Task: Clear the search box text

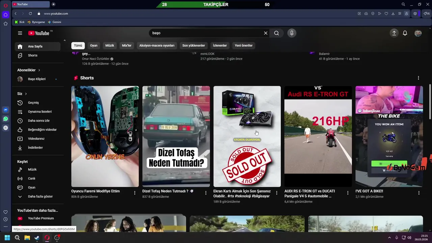Action: [266, 33]
